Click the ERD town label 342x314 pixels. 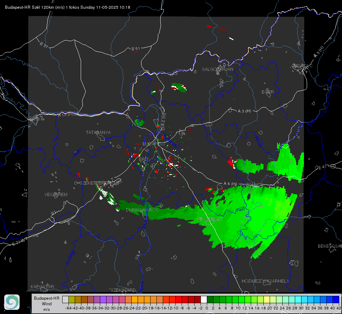point(143,159)
